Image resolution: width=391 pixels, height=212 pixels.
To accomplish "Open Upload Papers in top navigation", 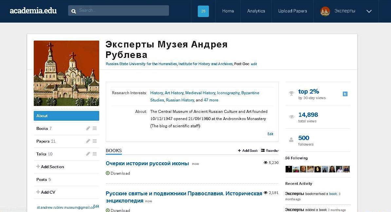I will [x=292, y=11].
